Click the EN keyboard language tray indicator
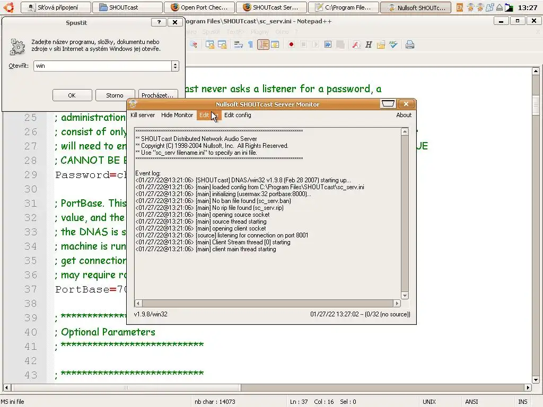The image size is (543, 407). click(x=460, y=7)
